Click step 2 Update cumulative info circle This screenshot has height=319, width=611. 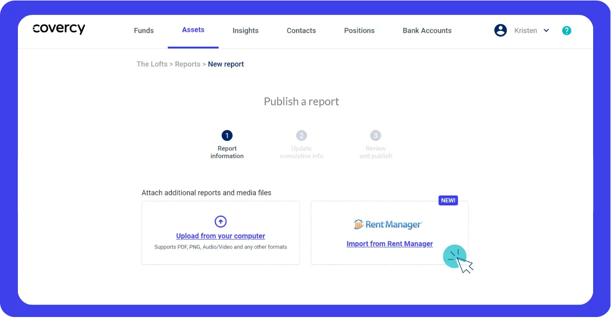301,135
